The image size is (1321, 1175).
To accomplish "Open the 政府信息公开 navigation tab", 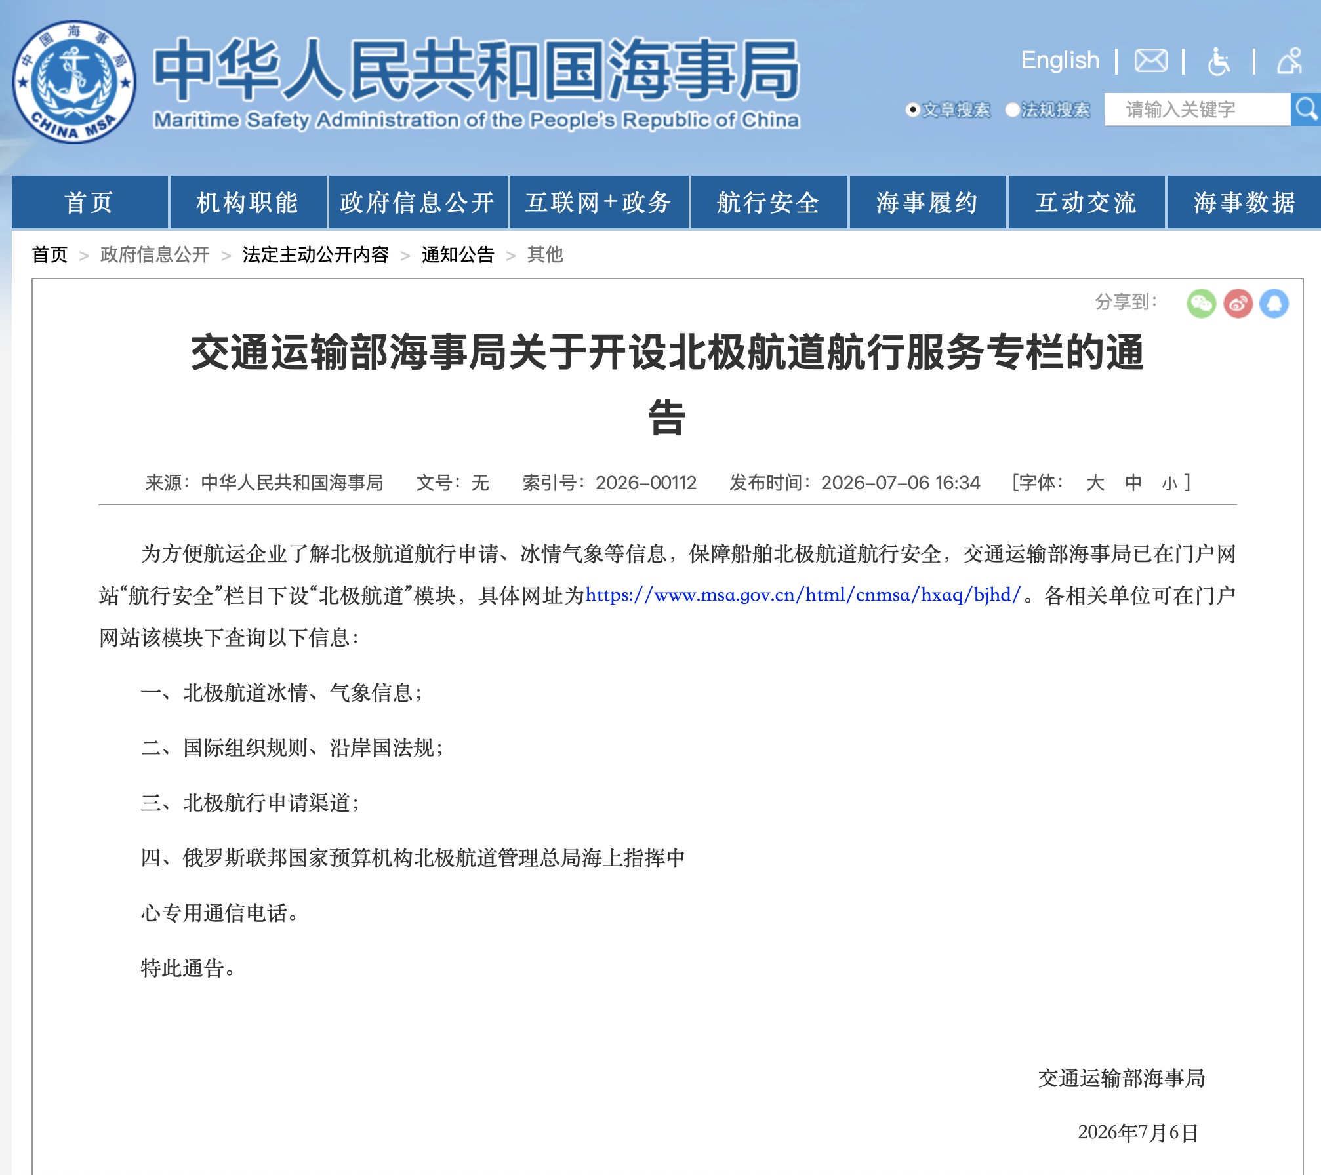I will point(418,202).
